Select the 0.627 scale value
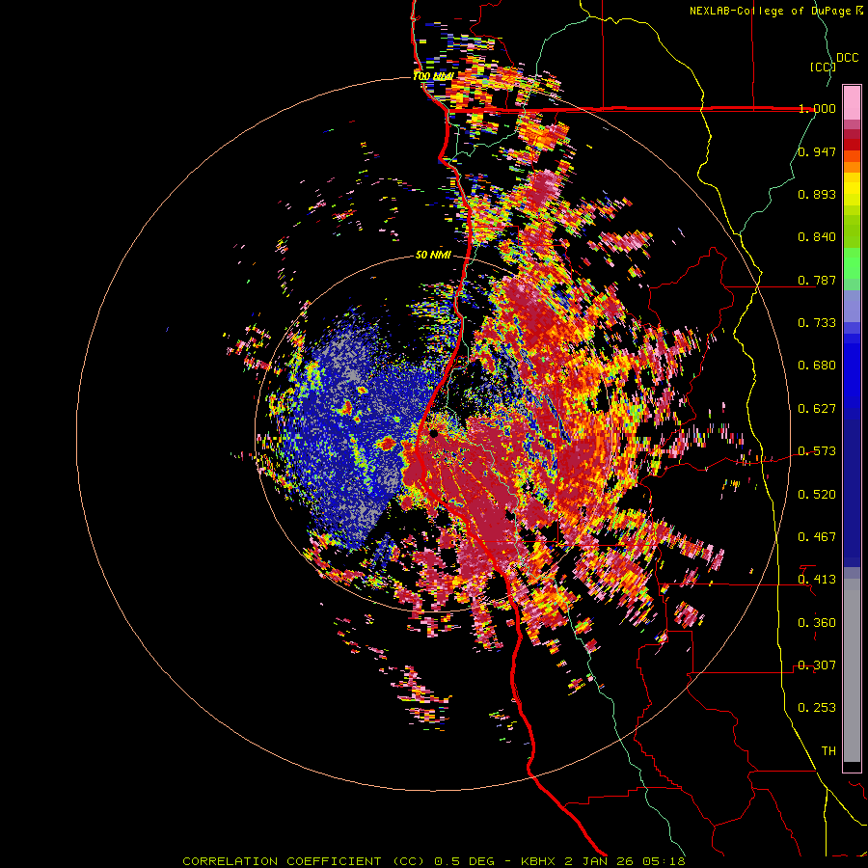868x868 pixels. 817,409
